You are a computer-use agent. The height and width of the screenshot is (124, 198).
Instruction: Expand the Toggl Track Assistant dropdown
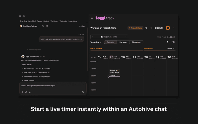click(x=39, y=26)
